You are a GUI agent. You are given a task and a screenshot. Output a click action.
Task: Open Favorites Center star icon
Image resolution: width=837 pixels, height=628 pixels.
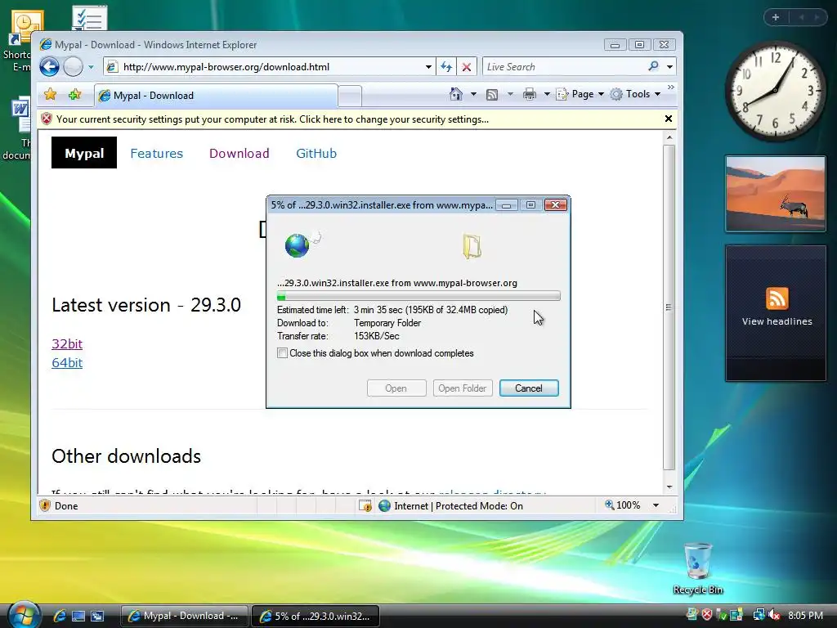(x=50, y=95)
